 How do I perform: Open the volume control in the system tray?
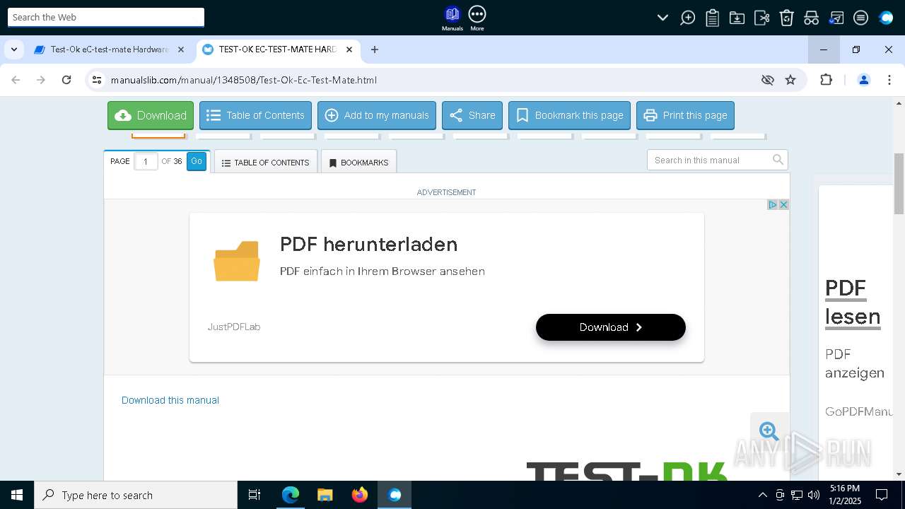814,495
